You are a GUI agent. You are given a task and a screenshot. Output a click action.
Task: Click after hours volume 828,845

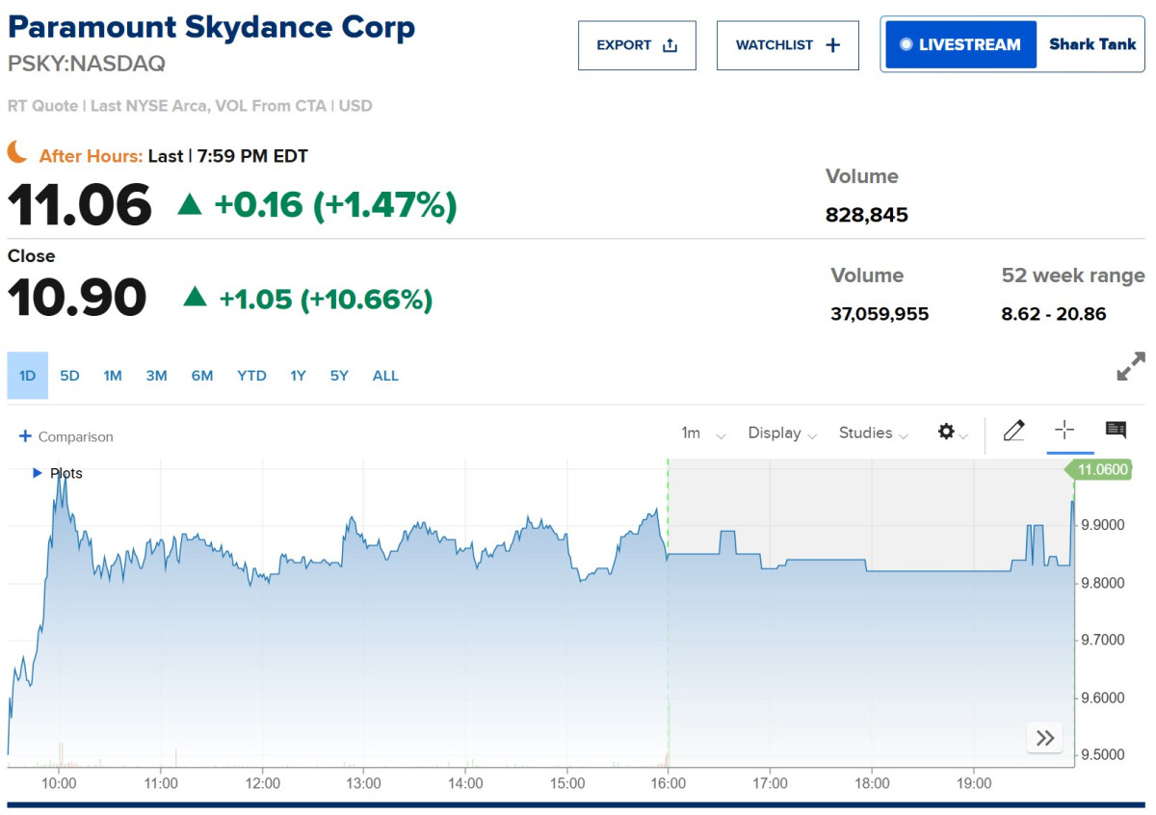point(867,215)
